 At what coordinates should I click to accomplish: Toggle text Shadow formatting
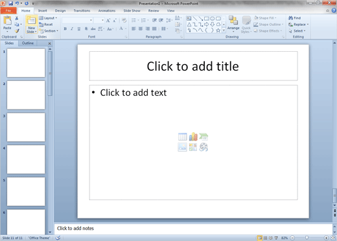click(86, 29)
